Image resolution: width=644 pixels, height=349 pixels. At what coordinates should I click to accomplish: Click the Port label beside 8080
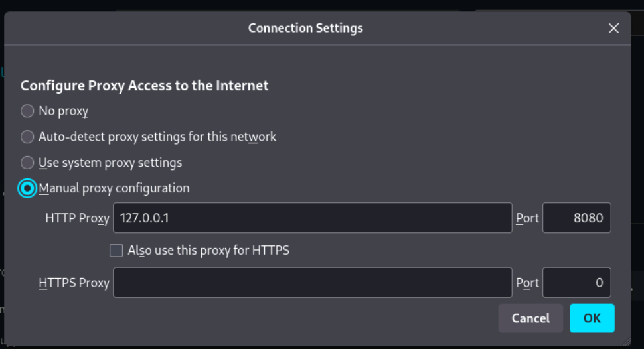pos(527,218)
